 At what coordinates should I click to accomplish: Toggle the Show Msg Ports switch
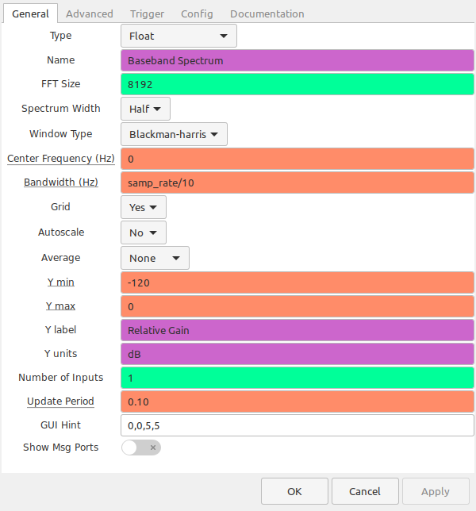[x=141, y=448]
